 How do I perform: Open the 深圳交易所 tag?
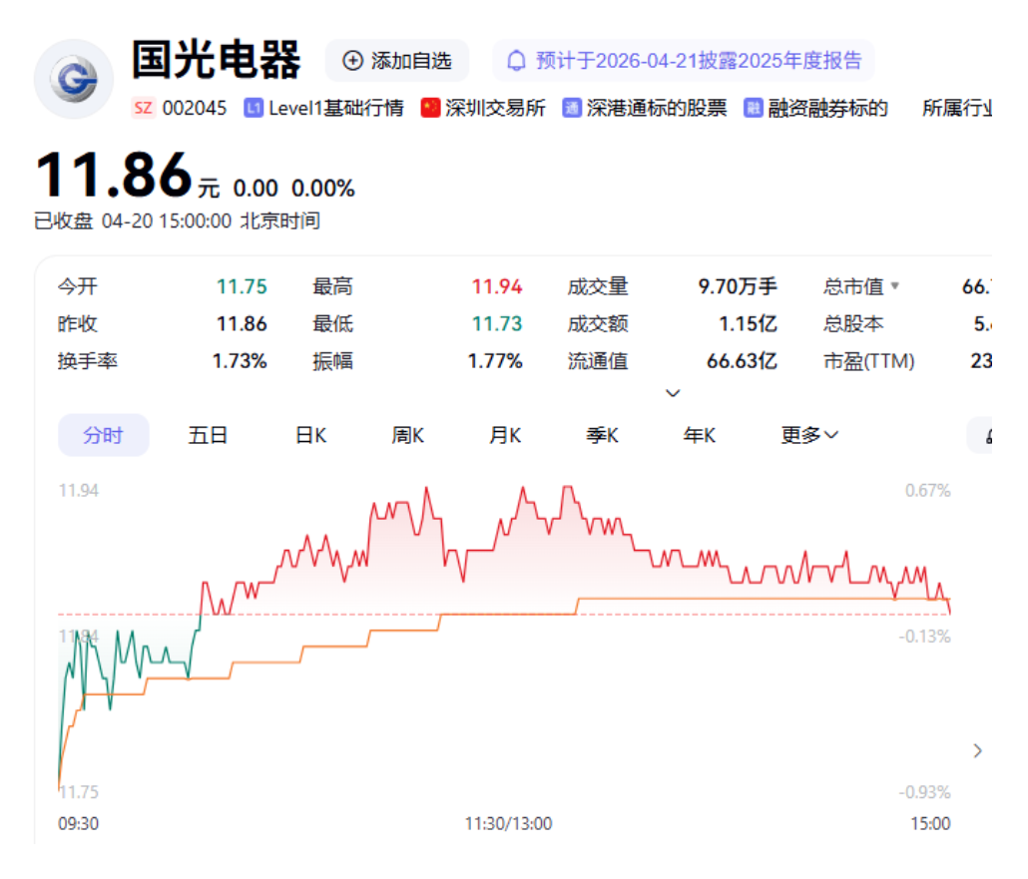coord(495,108)
